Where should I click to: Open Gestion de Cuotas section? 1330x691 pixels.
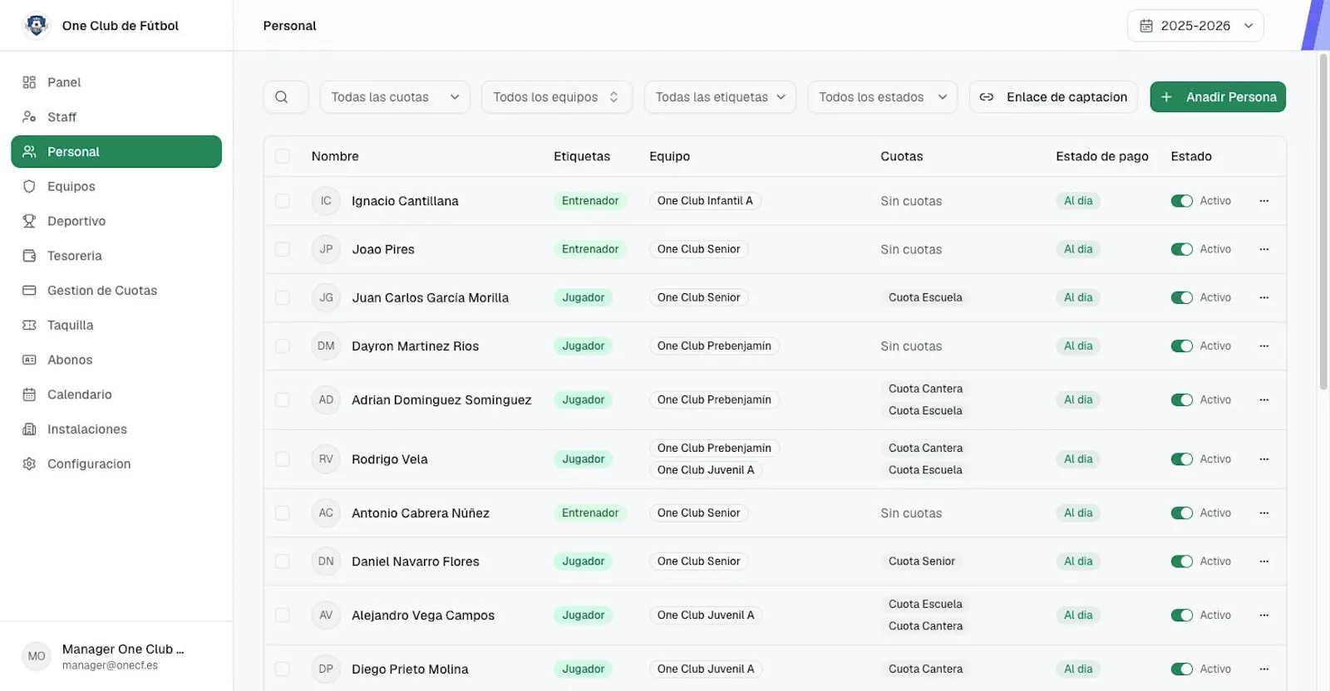tap(116, 291)
